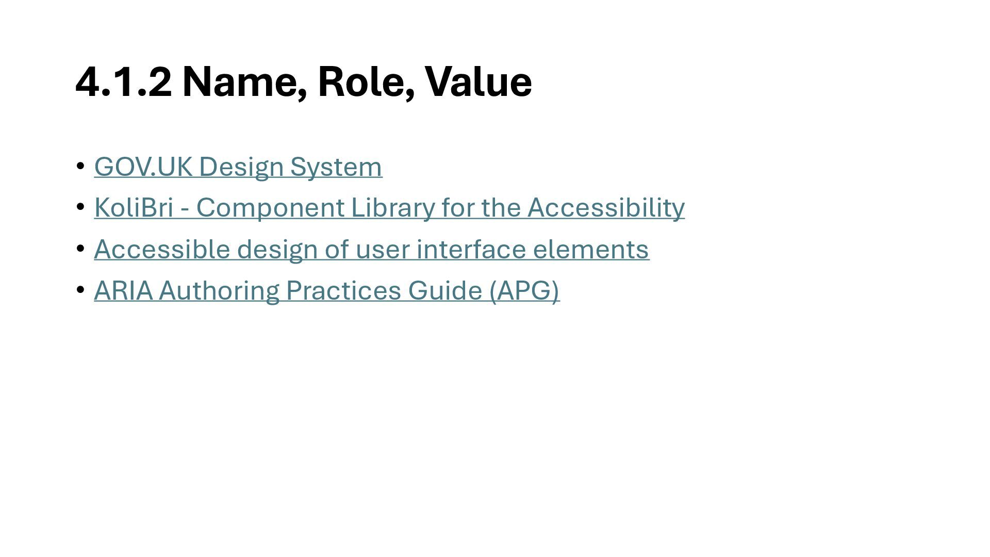
Task: Click the slide title 4.1.2 Name, Role, Value
Action: (x=304, y=83)
